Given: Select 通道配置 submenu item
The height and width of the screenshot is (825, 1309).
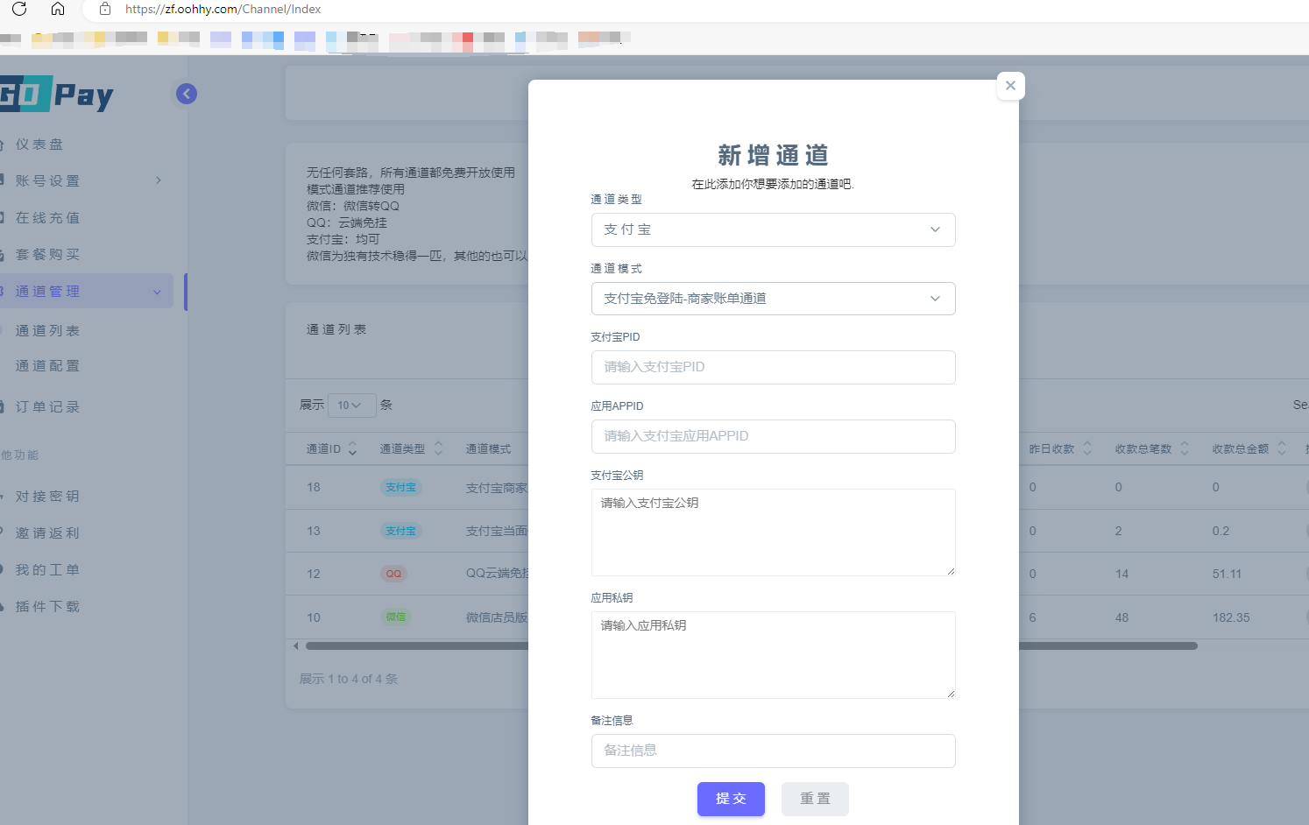Looking at the screenshot, I should click(47, 366).
